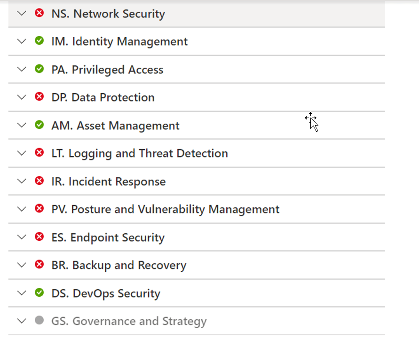Expand the BR. Backup and Recovery chevron
This screenshot has width=419, height=340.
[x=21, y=265]
